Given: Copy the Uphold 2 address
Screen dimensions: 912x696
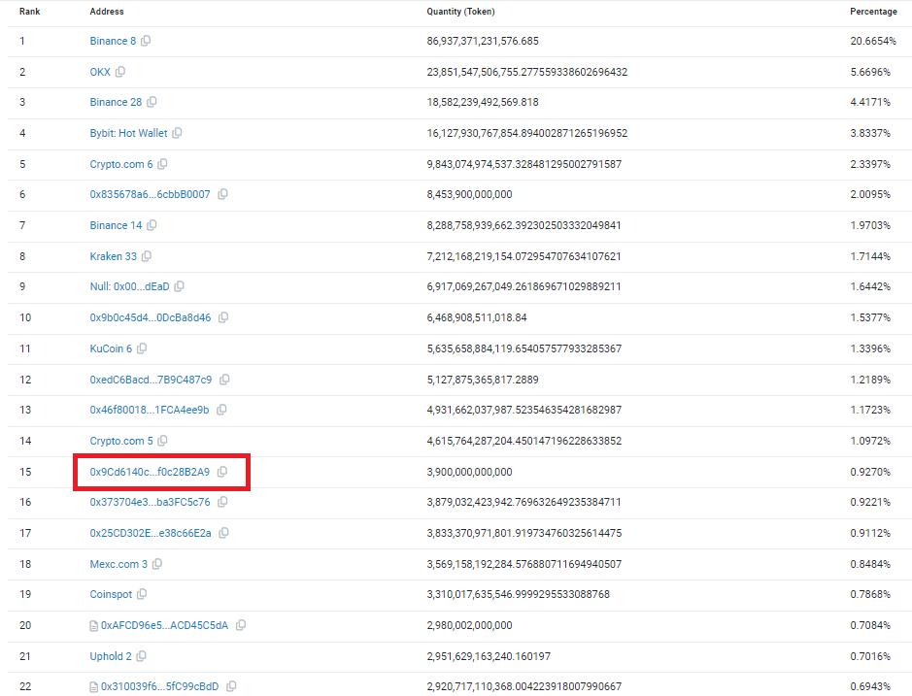Looking at the screenshot, I should coord(142,656).
